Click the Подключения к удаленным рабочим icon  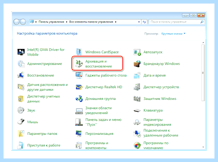pos(137,133)
